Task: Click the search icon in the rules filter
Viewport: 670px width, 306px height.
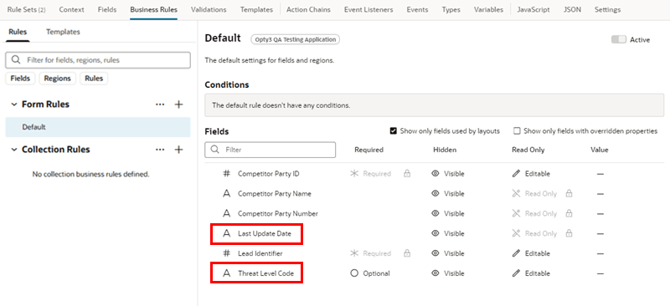Action: [16, 60]
